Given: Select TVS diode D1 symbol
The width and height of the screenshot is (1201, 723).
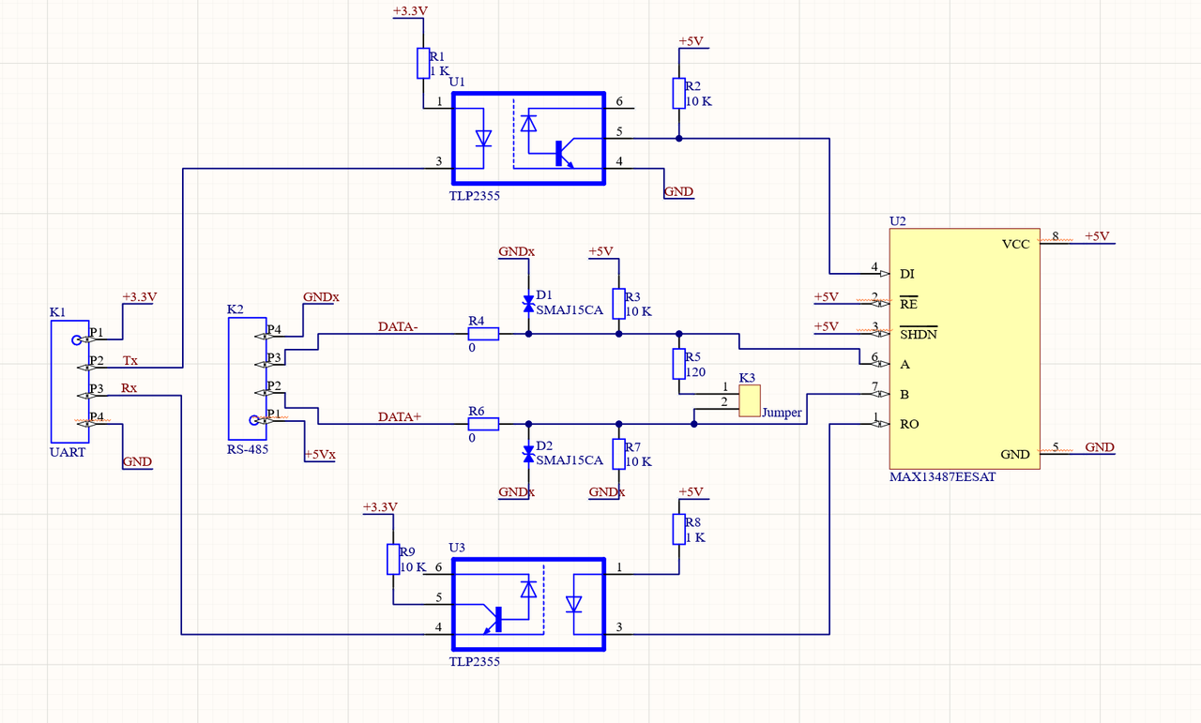Looking at the screenshot, I should (528, 304).
